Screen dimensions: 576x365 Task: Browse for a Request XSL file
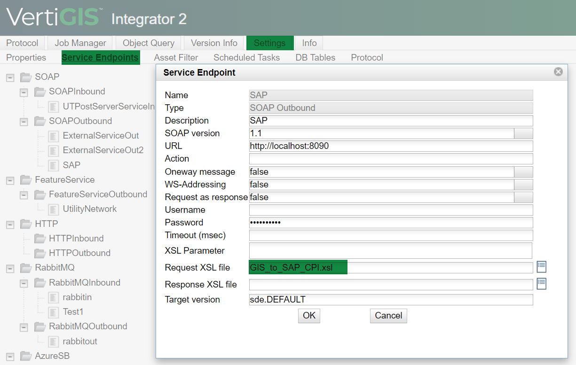pyautogui.click(x=541, y=267)
